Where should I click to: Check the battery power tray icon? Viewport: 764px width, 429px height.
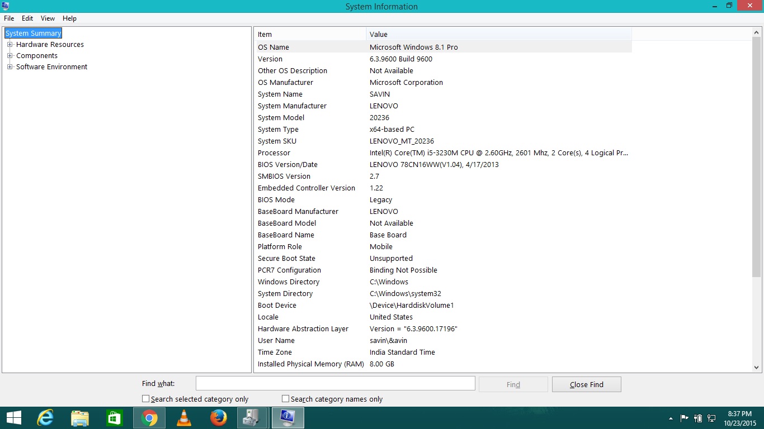click(698, 418)
